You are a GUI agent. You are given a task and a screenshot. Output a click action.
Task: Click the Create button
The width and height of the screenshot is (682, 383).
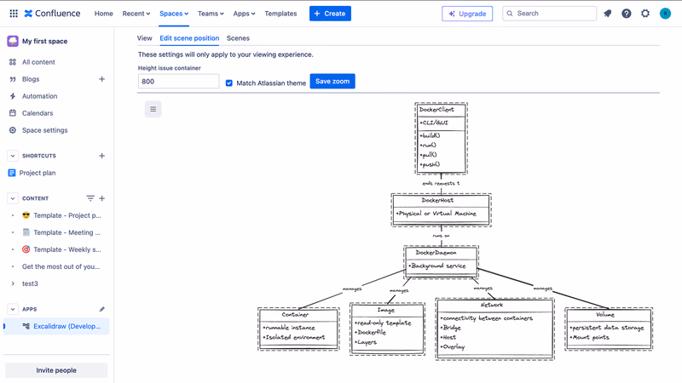(330, 14)
